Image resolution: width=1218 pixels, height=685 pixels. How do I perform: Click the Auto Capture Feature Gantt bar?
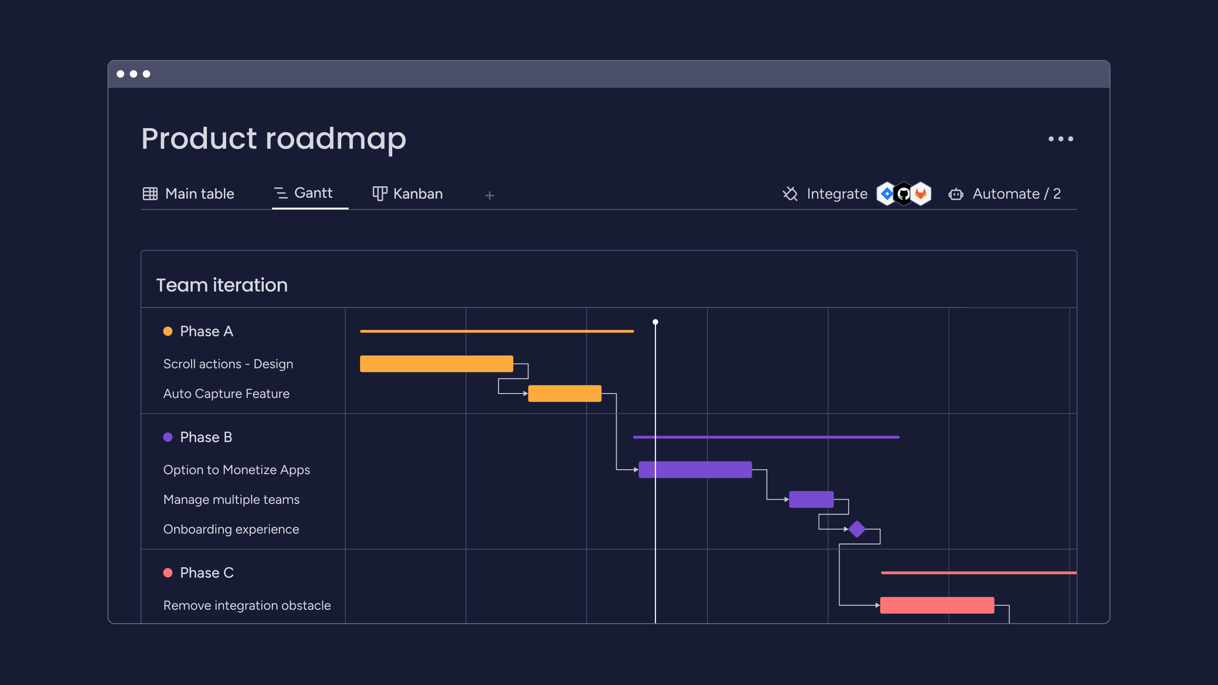565,393
